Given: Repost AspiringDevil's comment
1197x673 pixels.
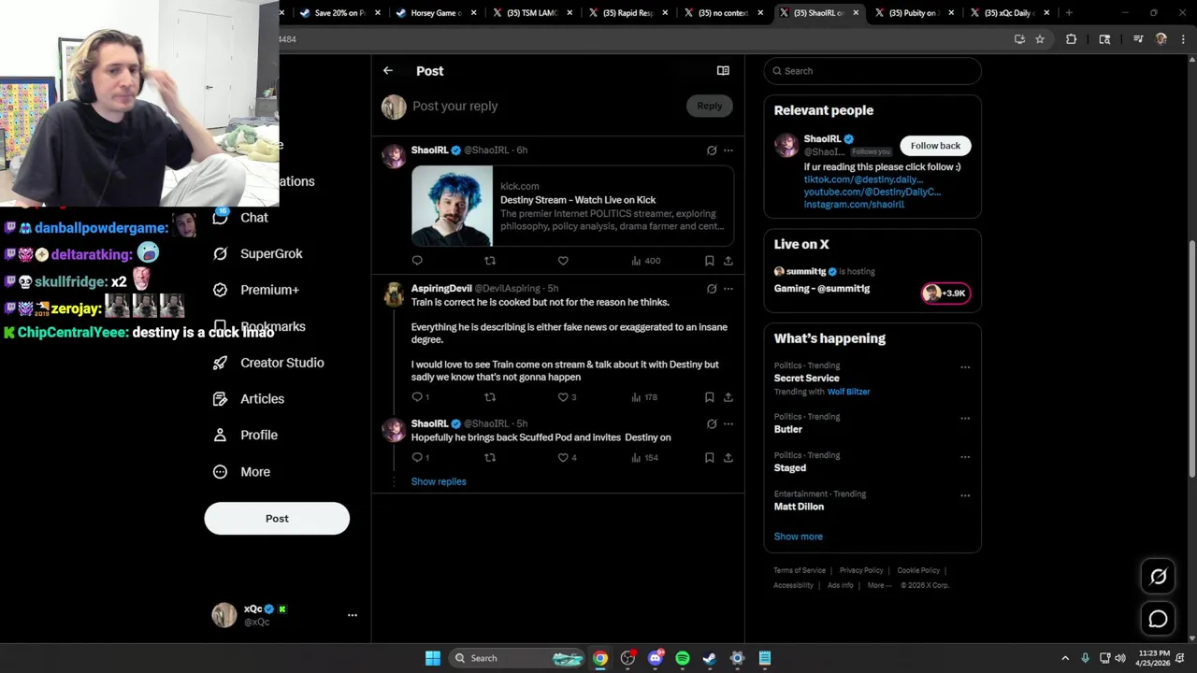Looking at the screenshot, I should click(x=490, y=397).
